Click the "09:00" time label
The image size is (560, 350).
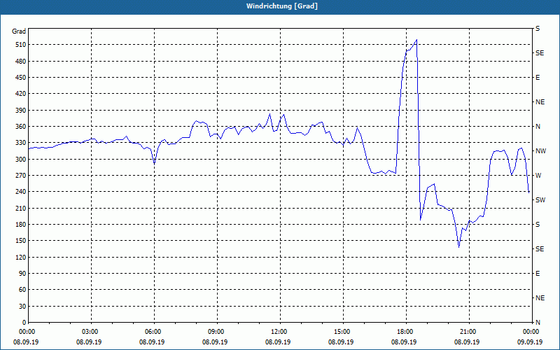click(x=216, y=332)
